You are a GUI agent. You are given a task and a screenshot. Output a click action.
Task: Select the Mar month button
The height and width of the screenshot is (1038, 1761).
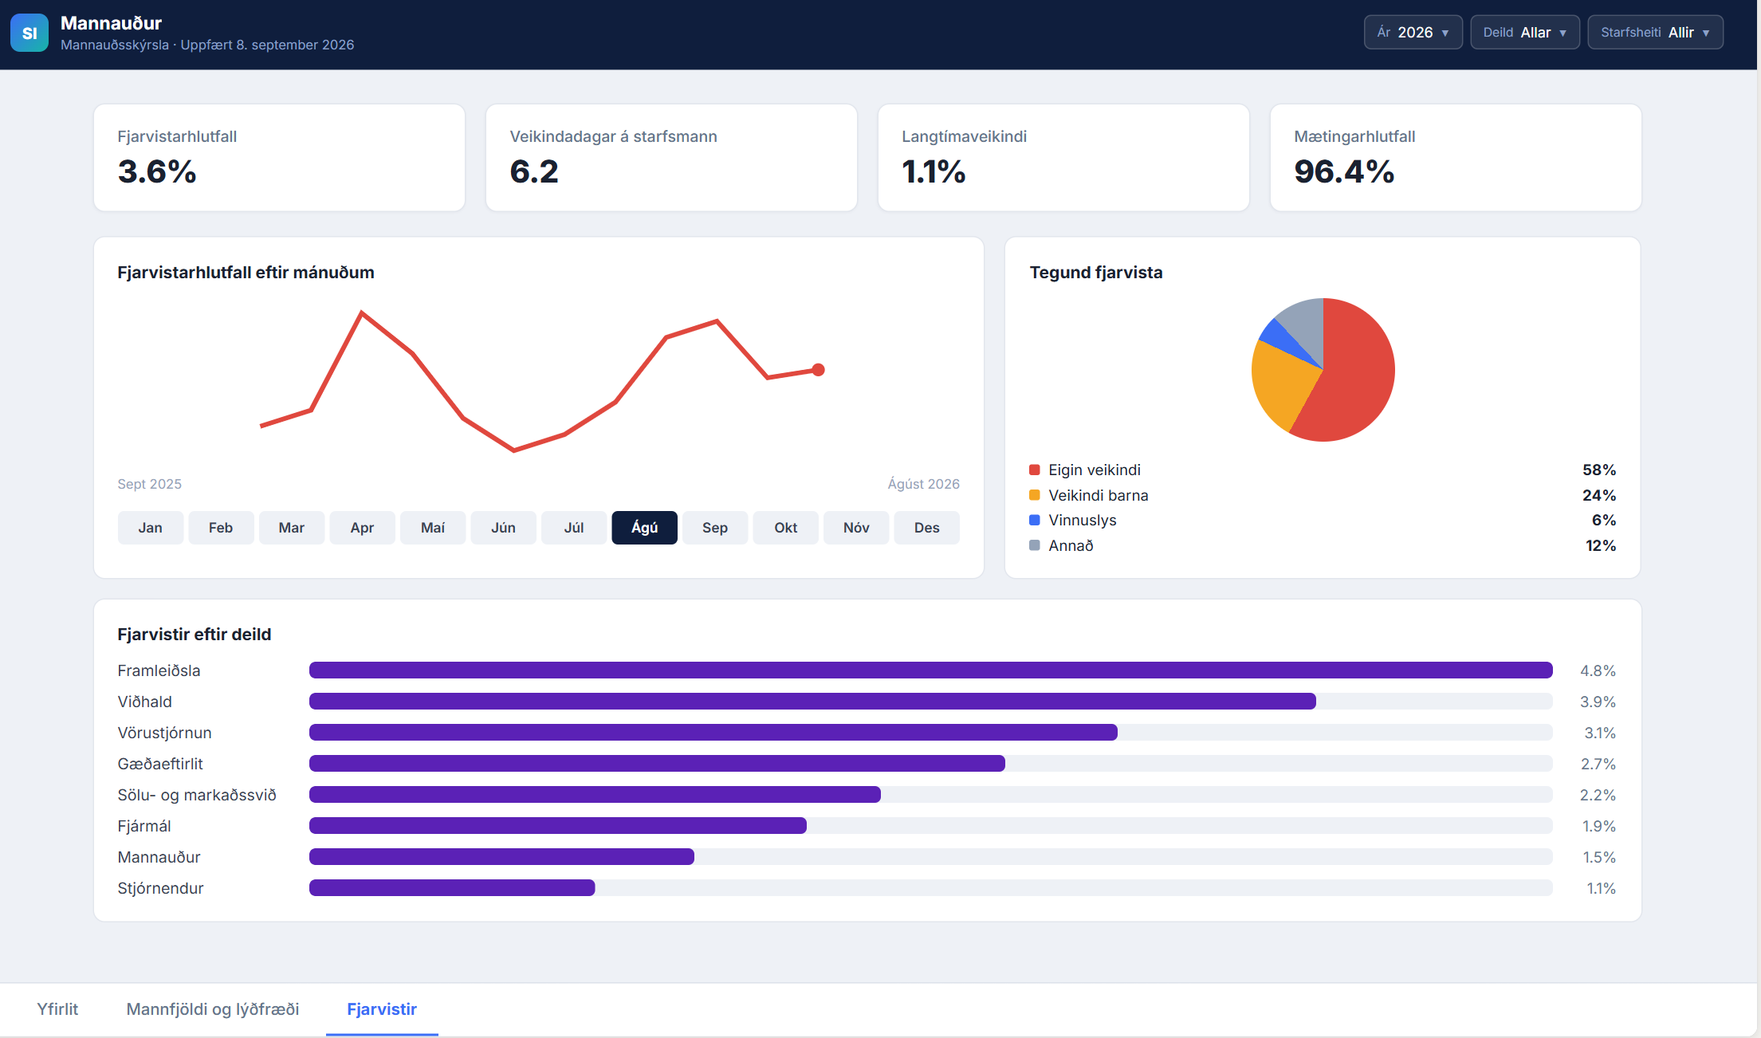292,528
